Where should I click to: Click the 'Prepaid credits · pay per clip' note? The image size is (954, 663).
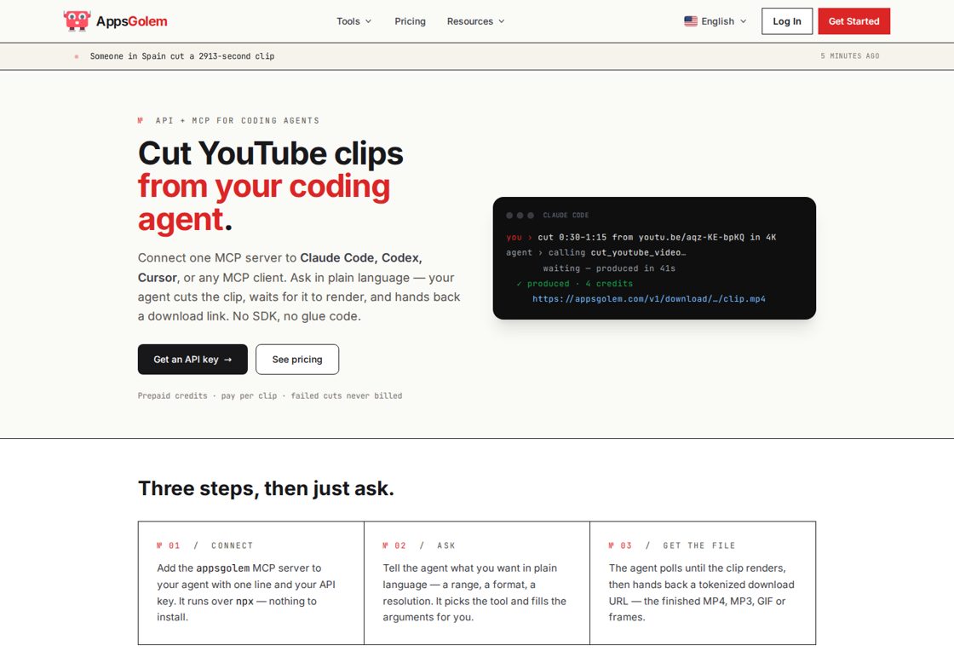(x=269, y=395)
